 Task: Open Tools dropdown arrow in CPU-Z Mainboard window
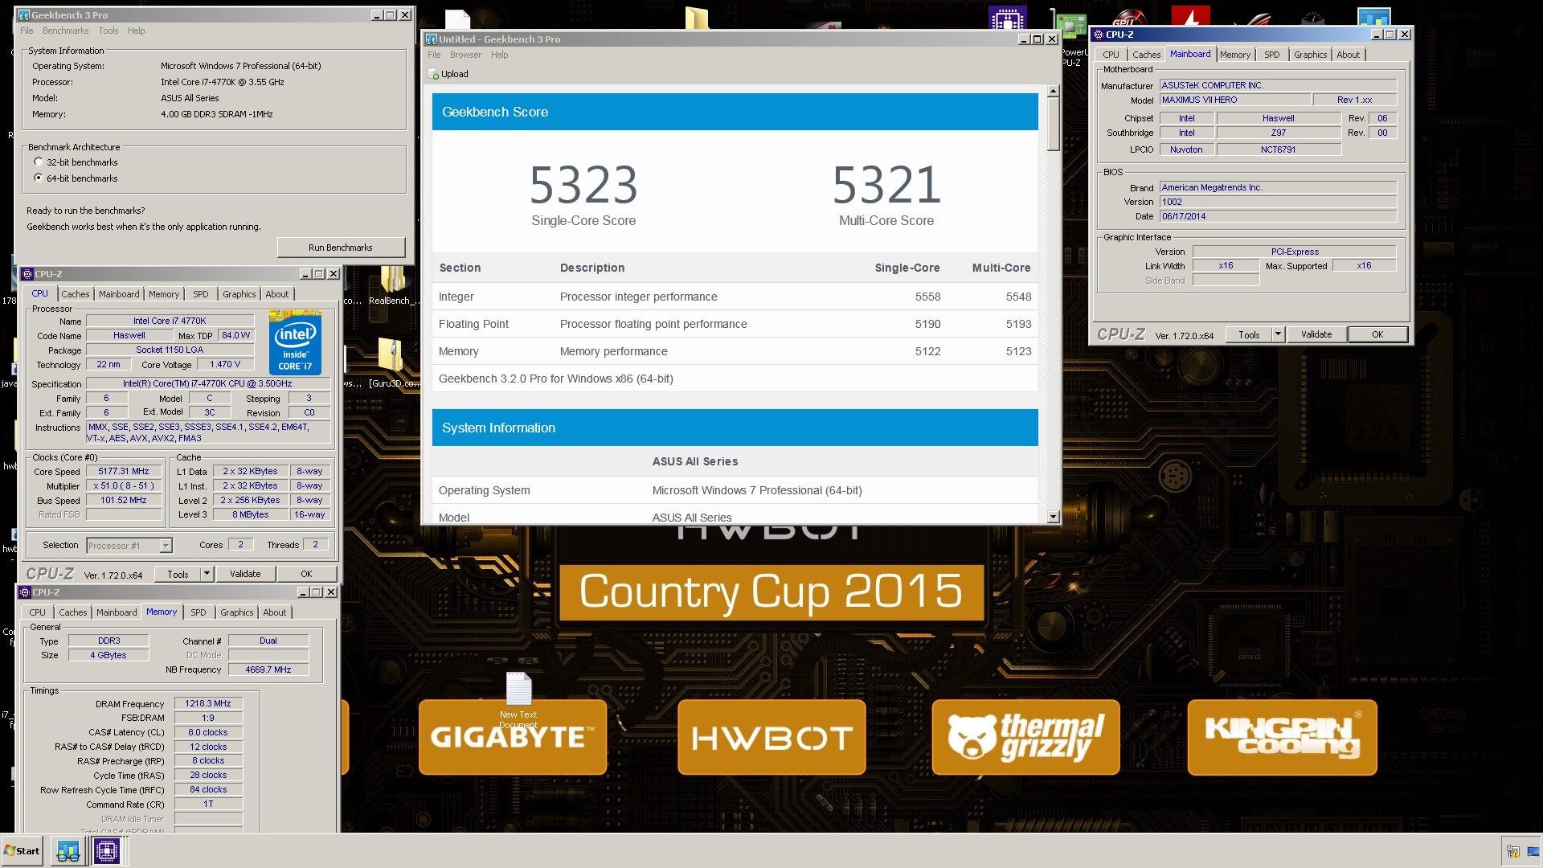click(x=1278, y=334)
